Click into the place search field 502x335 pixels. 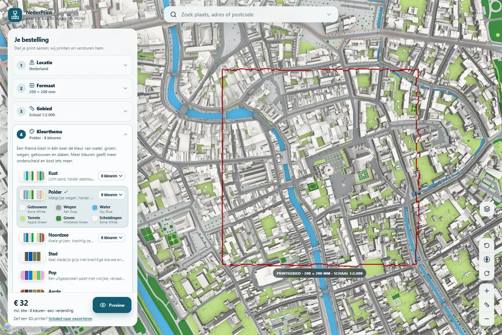(251, 15)
